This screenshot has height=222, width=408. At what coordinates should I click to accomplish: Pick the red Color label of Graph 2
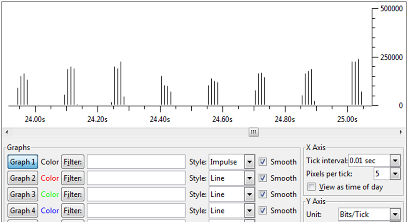(50, 178)
